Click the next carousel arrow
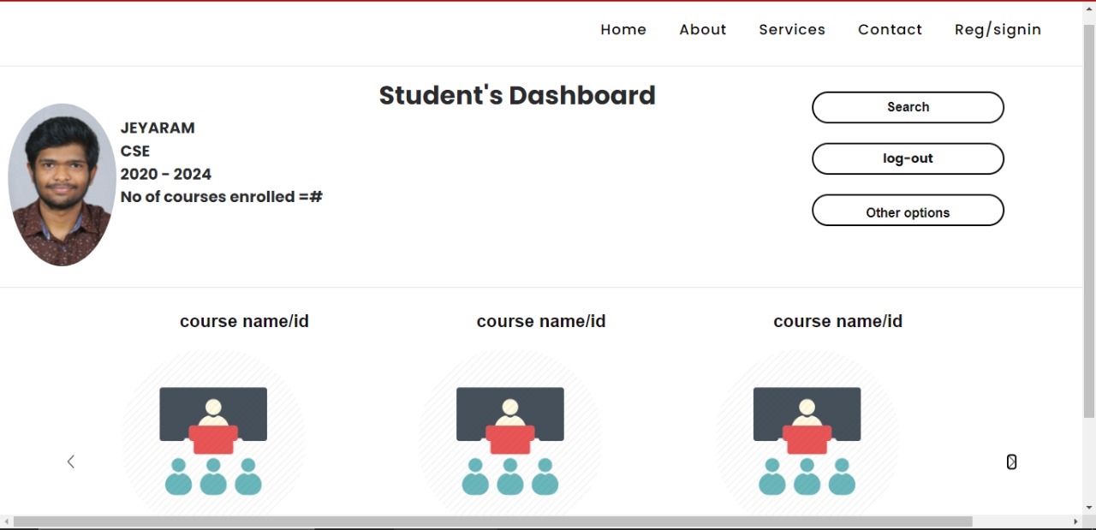This screenshot has height=530, width=1096. tap(1011, 462)
